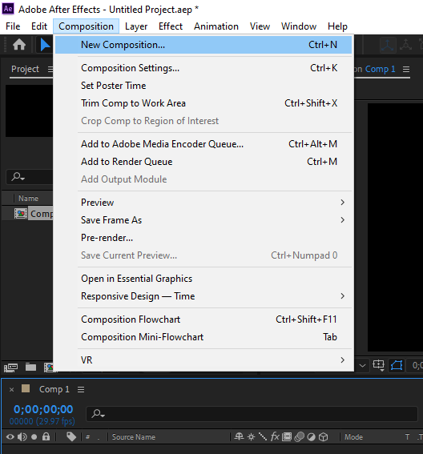
Task: Click the Region of Interest icon
Action: pyautogui.click(x=378, y=365)
